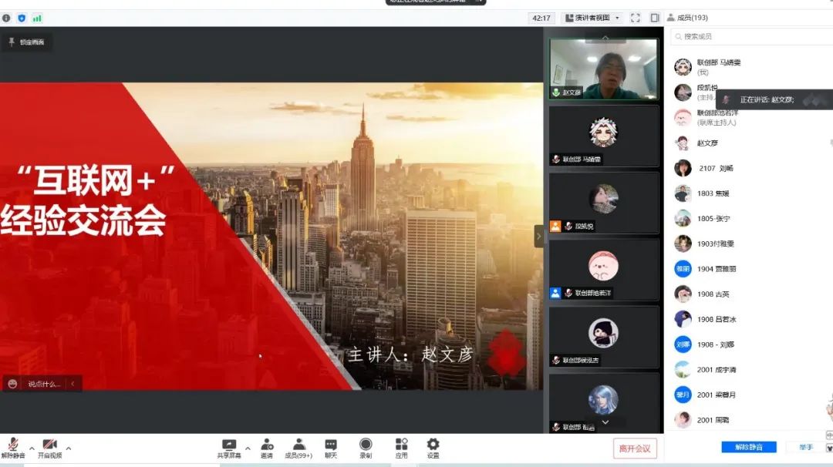
Task: Open video options arrow beside 开启视频
Action: pos(69,449)
